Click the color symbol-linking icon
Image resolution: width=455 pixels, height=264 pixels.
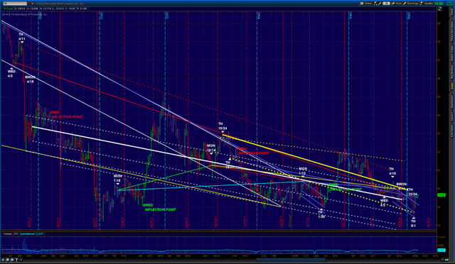(33, 4)
